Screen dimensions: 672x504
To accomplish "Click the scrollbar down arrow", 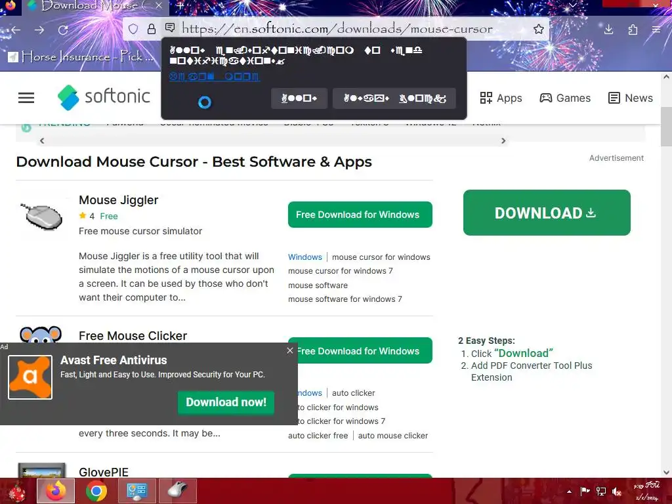I will point(667,472).
